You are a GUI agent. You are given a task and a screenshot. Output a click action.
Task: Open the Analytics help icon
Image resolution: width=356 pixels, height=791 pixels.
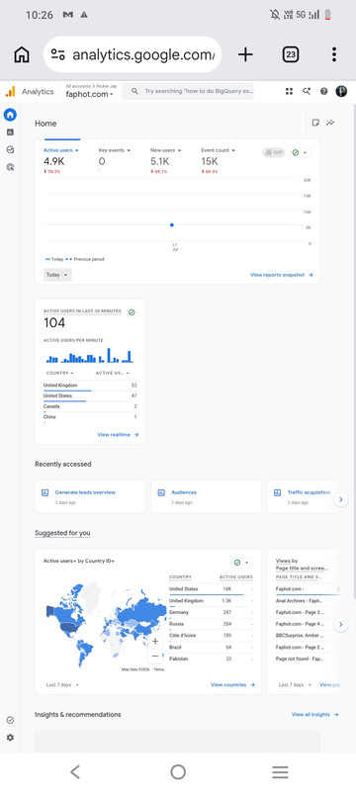(x=323, y=91)
